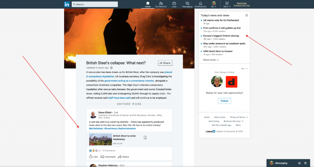
Task: Click #administration hashtag
Action: pyautogui.click(x=127, y=128)
